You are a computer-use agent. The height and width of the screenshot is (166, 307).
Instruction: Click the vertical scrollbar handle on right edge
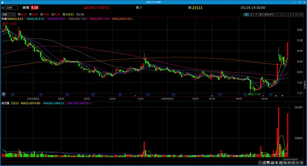click(305, 84)
